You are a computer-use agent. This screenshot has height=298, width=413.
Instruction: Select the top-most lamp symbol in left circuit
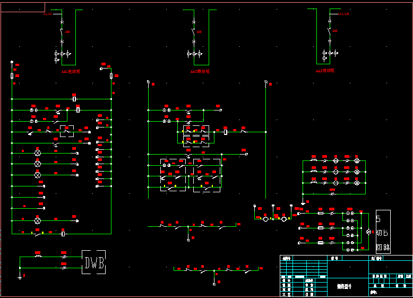click(x=38, y=153)
